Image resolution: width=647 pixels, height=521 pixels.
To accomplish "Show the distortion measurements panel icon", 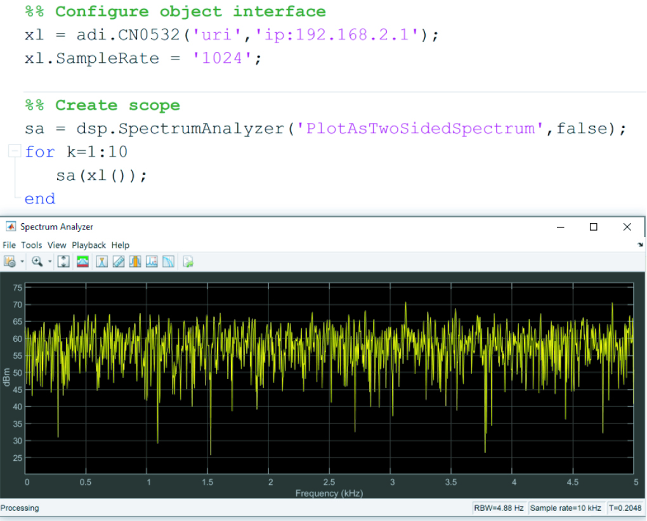I will (x=151, y=262).
